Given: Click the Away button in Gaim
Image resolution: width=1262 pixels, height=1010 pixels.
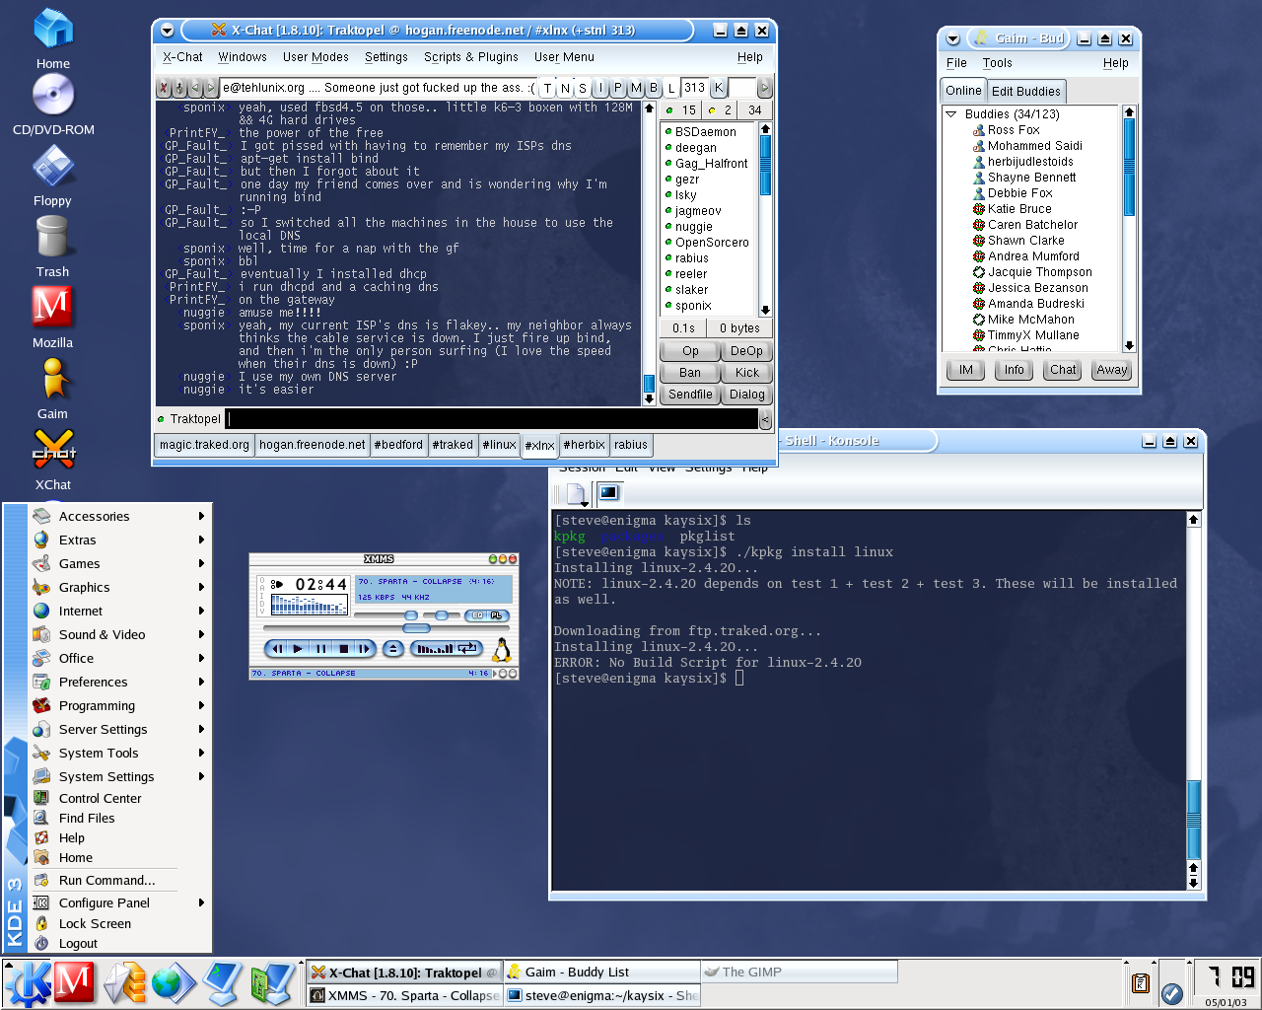Looking at the screenshot, I should click(1111, 370).
